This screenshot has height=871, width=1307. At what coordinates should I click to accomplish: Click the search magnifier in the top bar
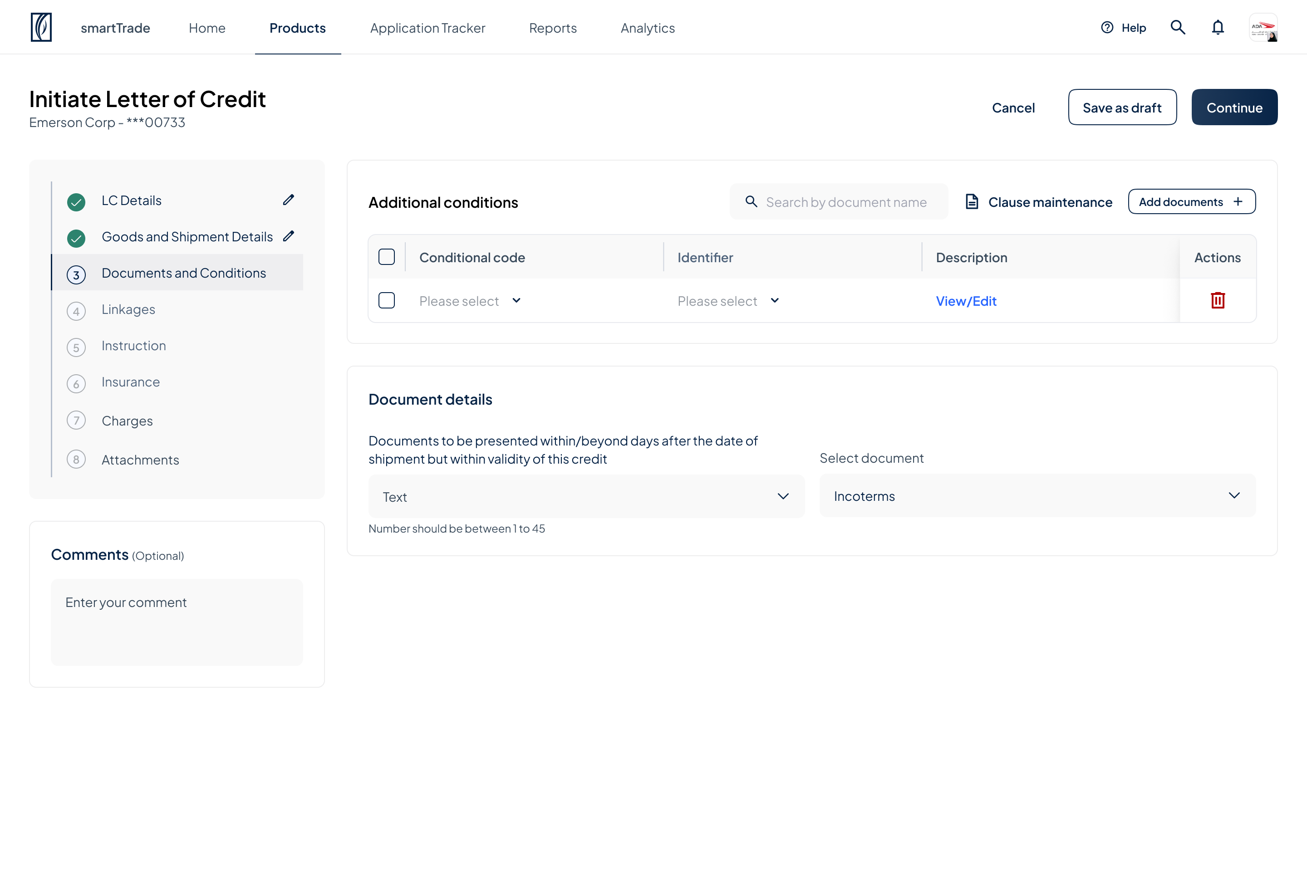(1178, 27)
